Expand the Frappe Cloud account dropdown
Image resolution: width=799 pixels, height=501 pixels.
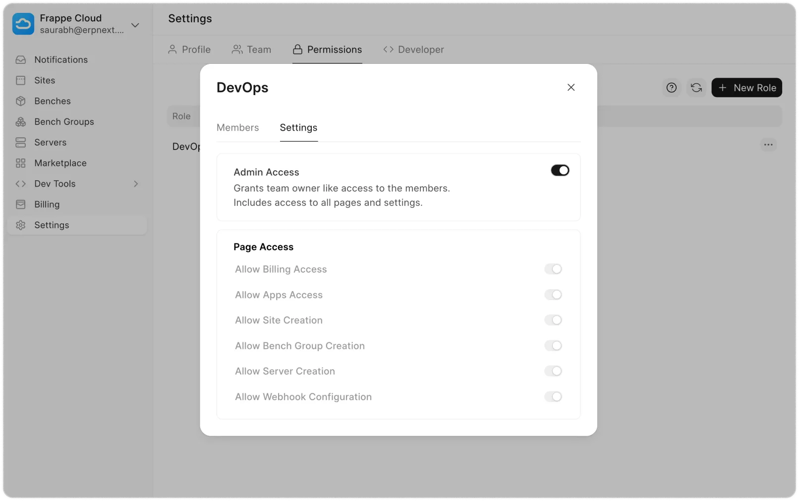click(x=135, y=25)
